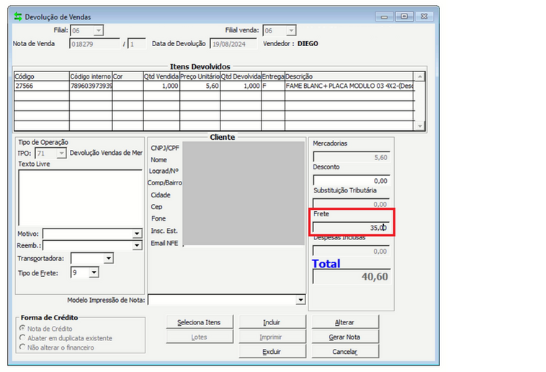
Task: Click the Devolução de Vendas title icon
Action: point(18,17)
